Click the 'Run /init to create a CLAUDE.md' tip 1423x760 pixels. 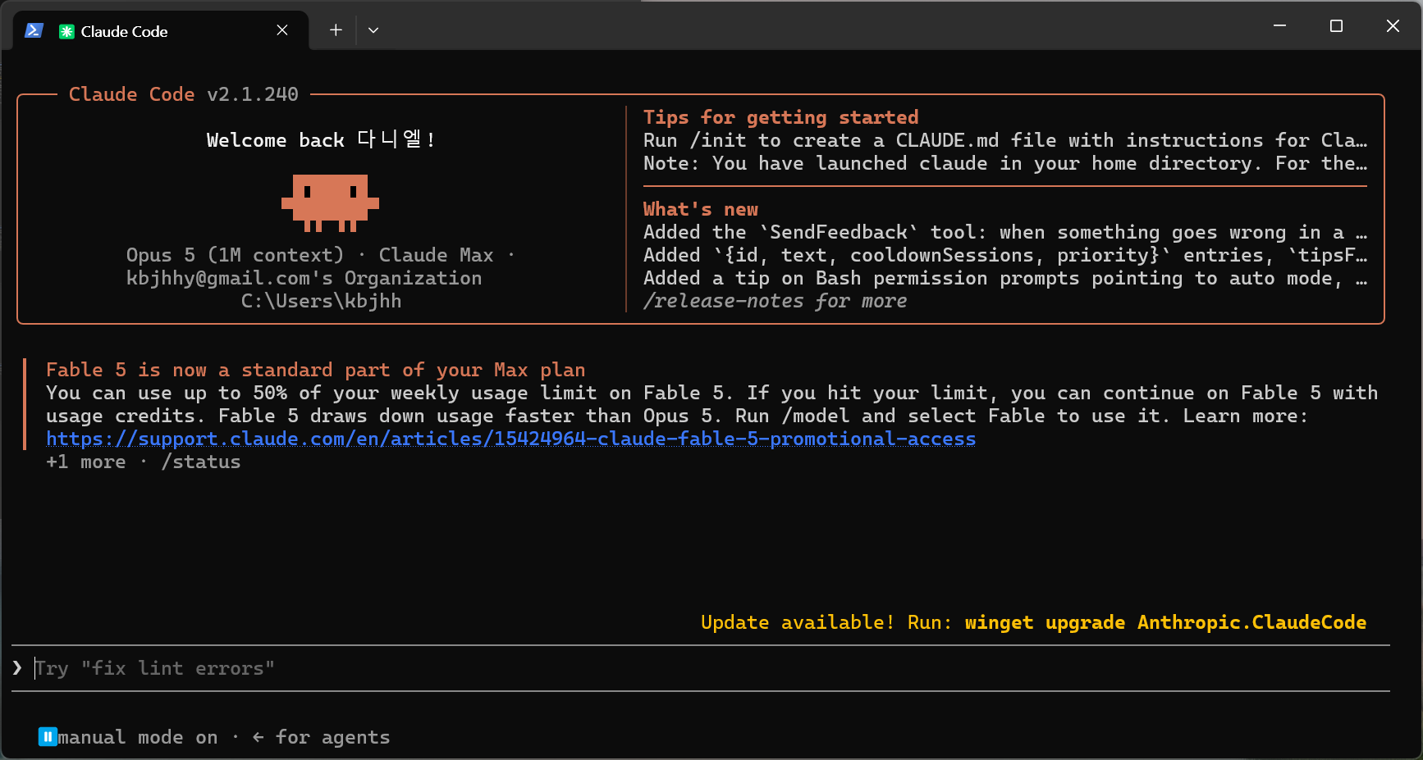pyautogui.click(x=1005, y=140)
